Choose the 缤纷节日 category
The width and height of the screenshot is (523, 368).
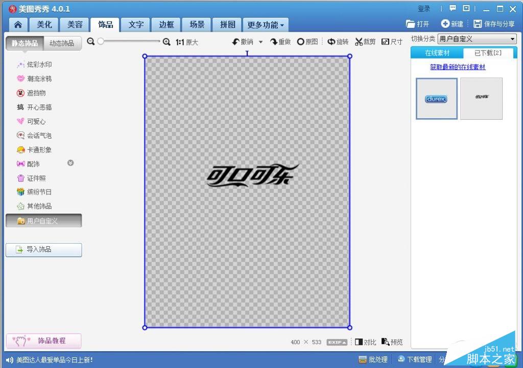click(34, 192)
